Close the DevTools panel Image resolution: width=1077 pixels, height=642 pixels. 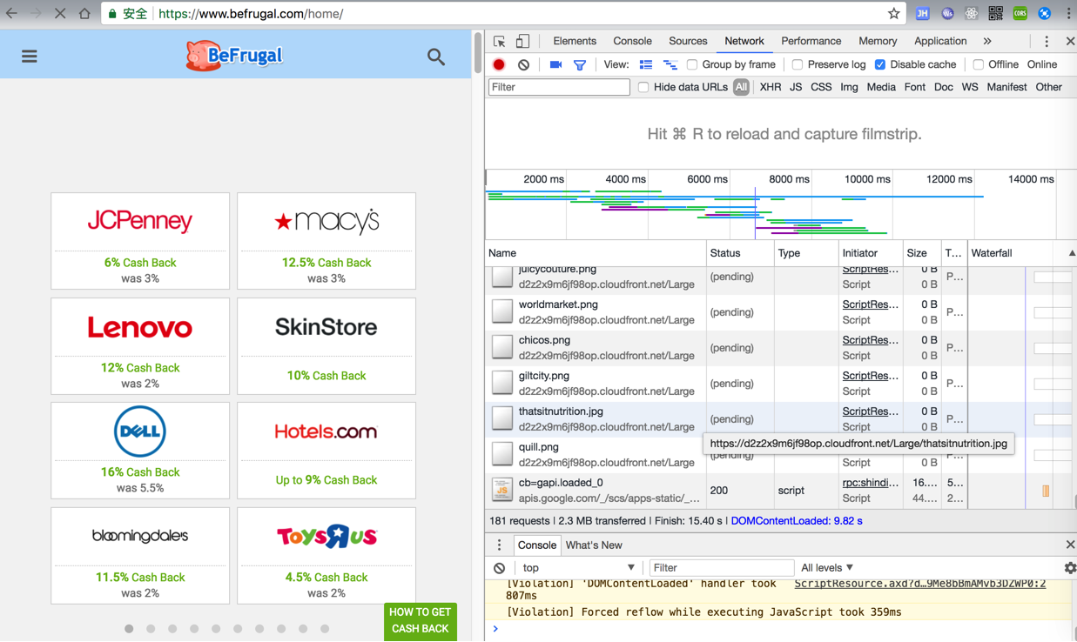pos(1070,41)
